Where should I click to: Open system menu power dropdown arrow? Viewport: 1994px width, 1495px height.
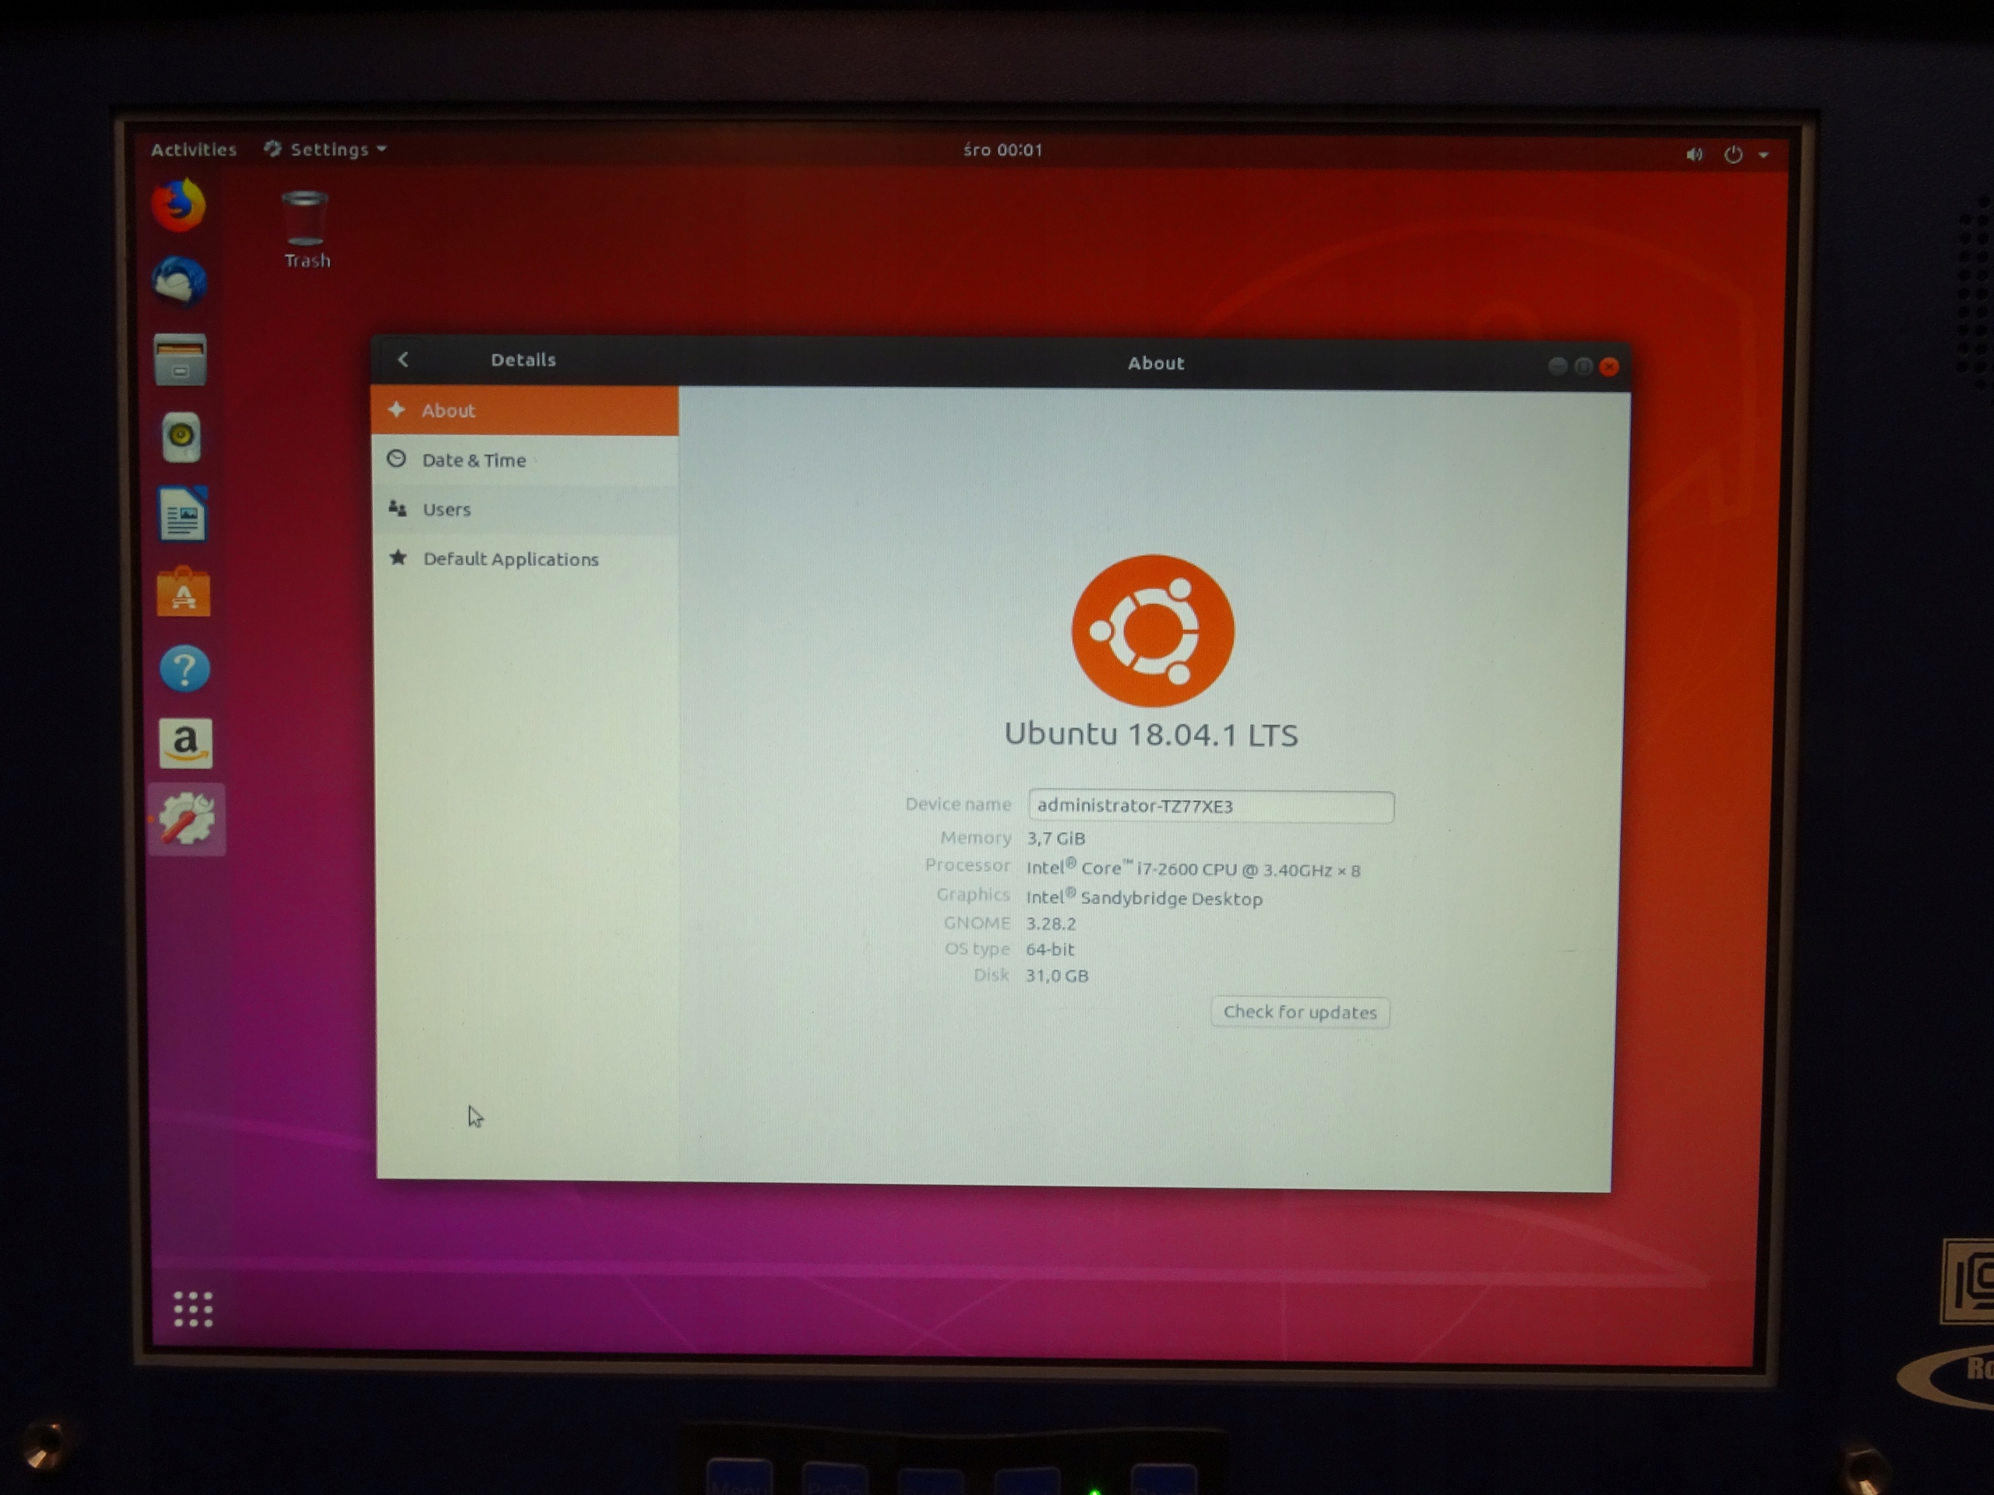1763,155
